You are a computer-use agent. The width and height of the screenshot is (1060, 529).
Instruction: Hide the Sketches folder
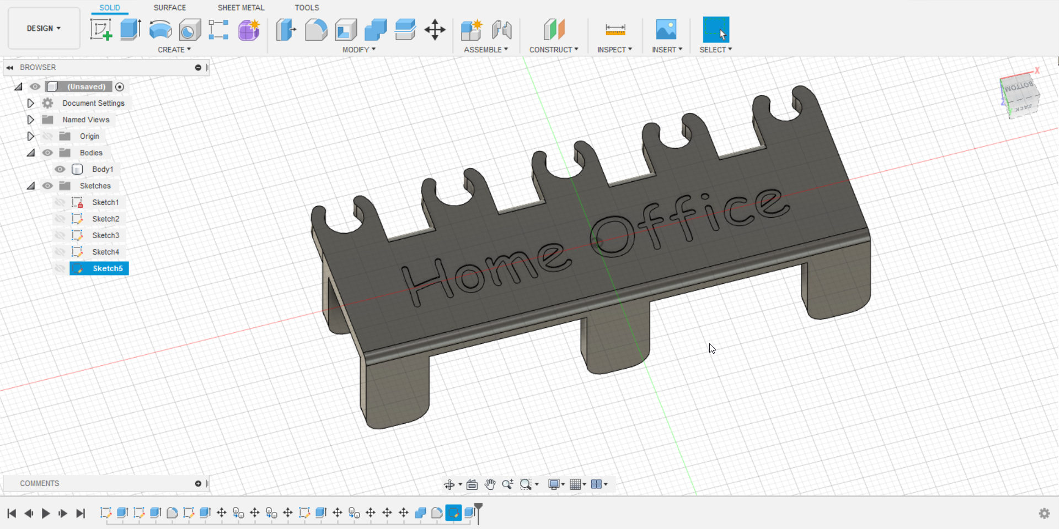click(x=48, y=186)
